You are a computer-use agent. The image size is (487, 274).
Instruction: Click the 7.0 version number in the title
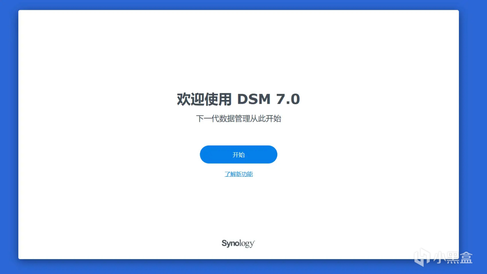pos(287,99)
